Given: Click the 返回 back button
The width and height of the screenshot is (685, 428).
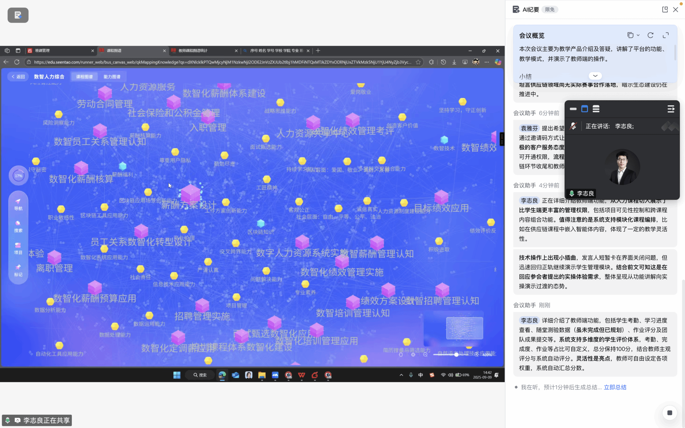Looking at the screenshot, I should (18, 77).
